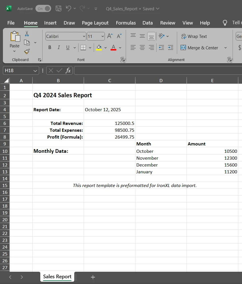
Task: Click the Increase Font Size icon
Action: pyautogui.click(x=110, y=36)
